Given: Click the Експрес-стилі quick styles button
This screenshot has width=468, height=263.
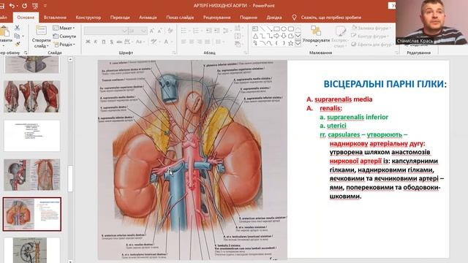Looking at the screenshot, I should tap(339, 37).
